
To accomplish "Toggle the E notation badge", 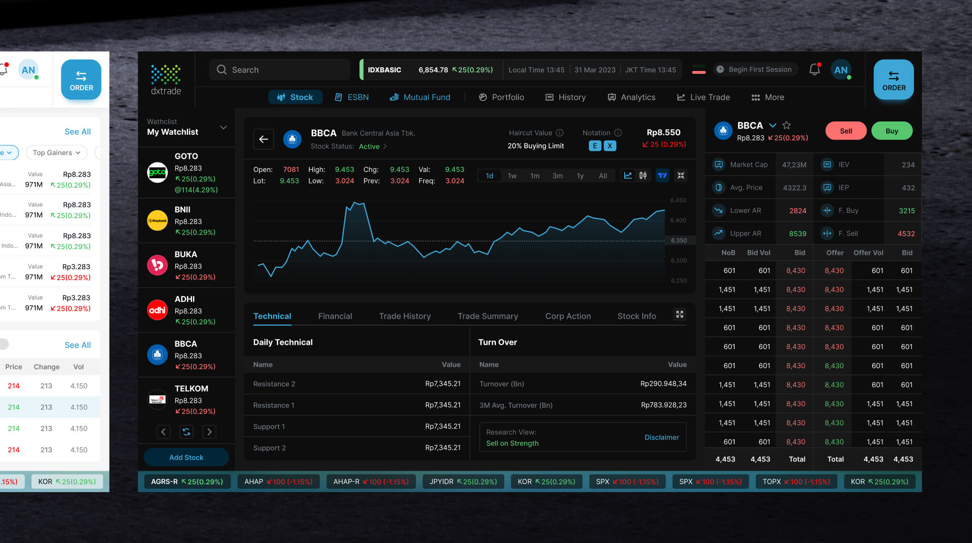I will [x=595, y=146].
